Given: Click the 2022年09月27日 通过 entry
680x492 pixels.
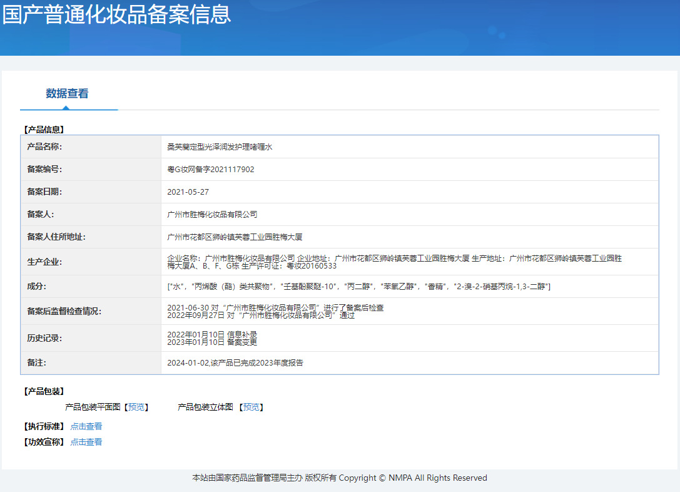Looking at the screenshot, I should [x=261, y=315].
